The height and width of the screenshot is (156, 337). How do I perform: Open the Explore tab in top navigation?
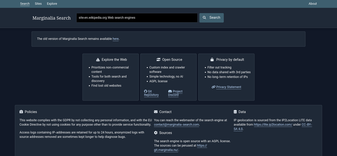[x=52, y=4]
